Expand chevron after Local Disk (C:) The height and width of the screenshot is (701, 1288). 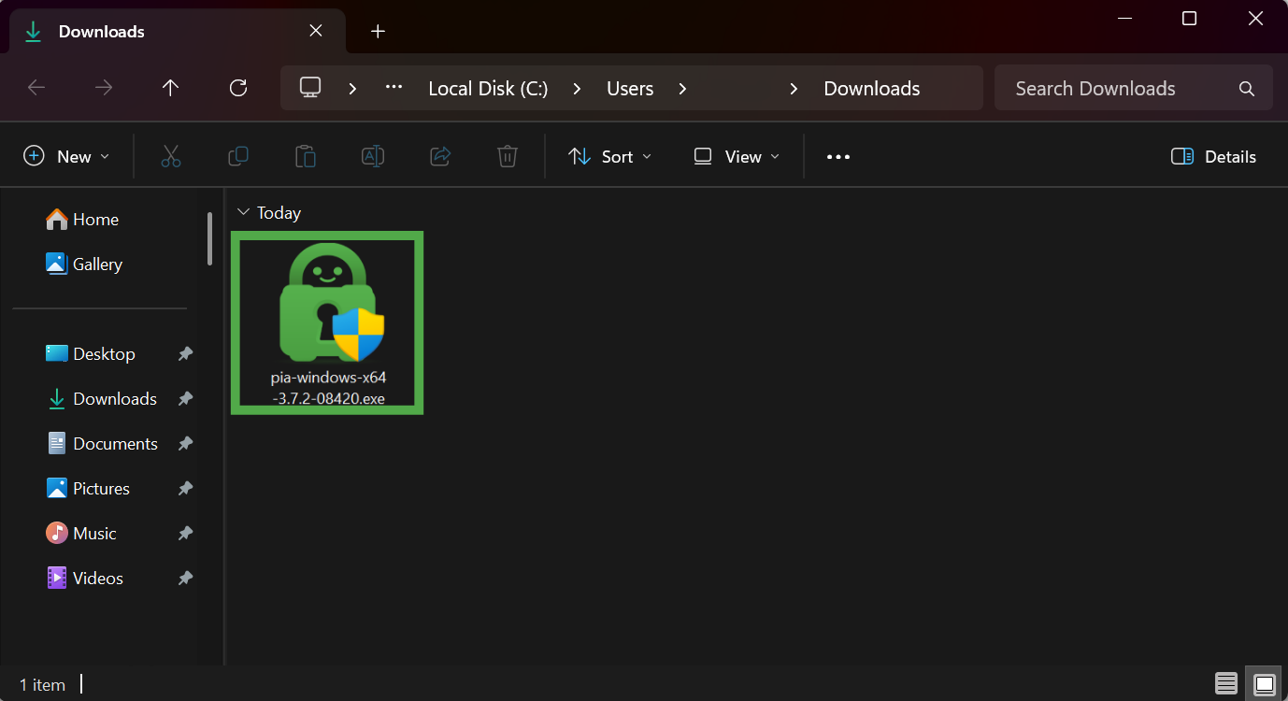(577, 89)
